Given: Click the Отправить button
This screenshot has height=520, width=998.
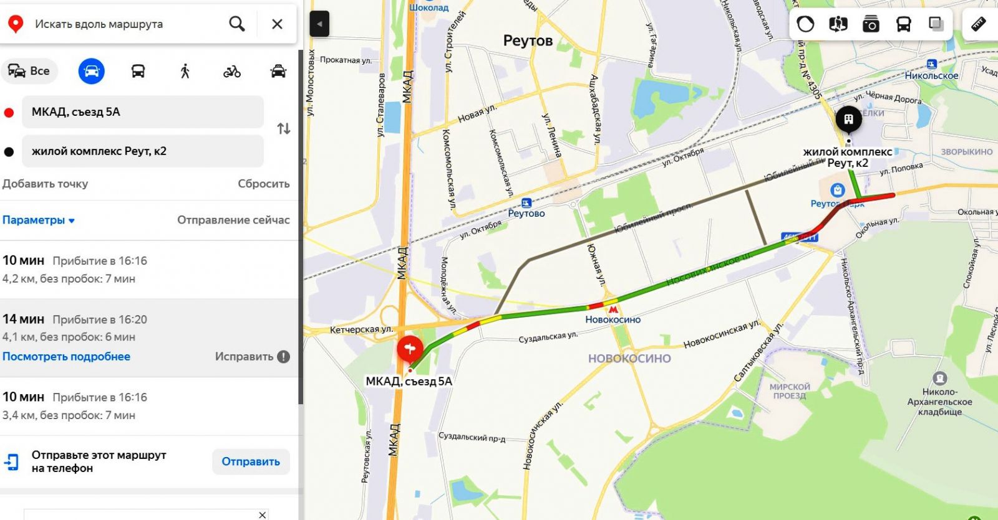Looking at the screenshot, I should click(x=251, y=461).
